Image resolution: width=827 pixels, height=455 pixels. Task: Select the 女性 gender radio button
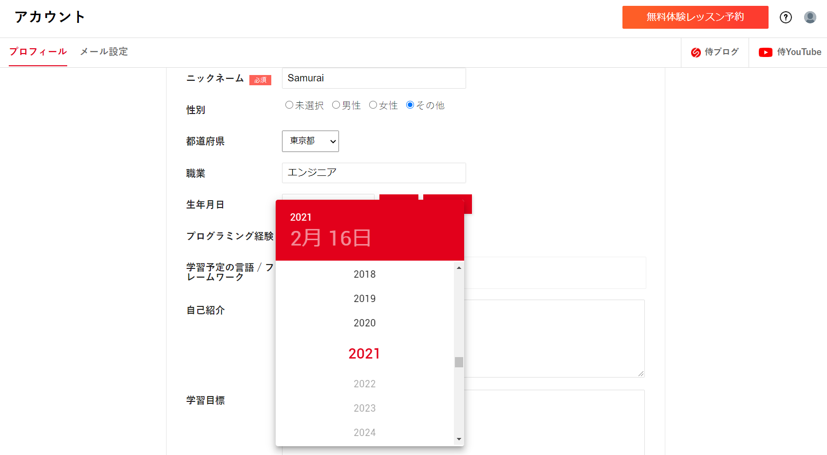click(x=373, y=105)
